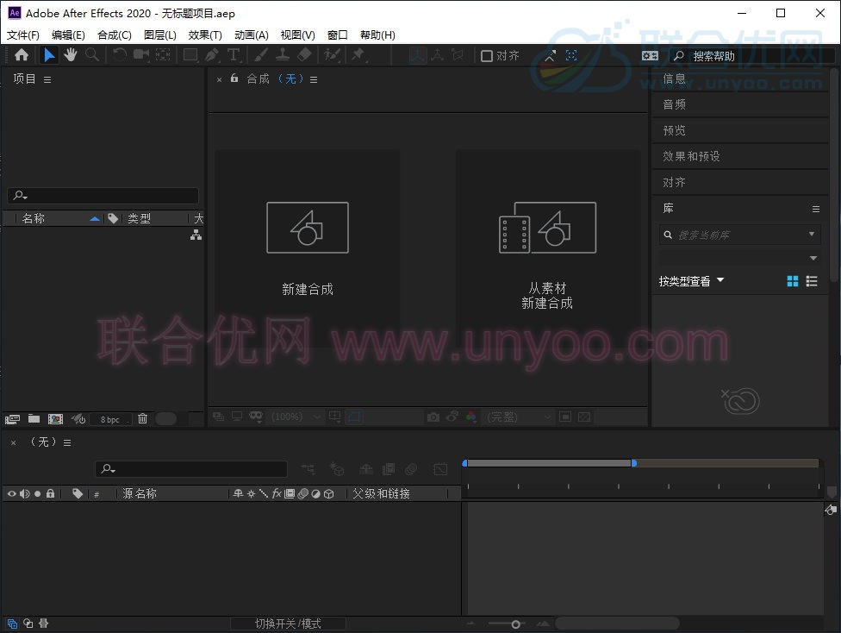Toggle the lock on the 合成 viewer panel

tap(234, 78)
